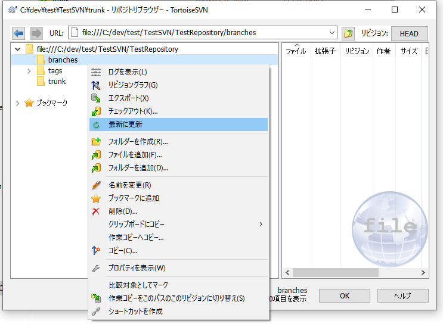The width and height of the screenshot is (443, 330).
Task: Collapse the TestRepository root tree node
Action: [17, 49]
